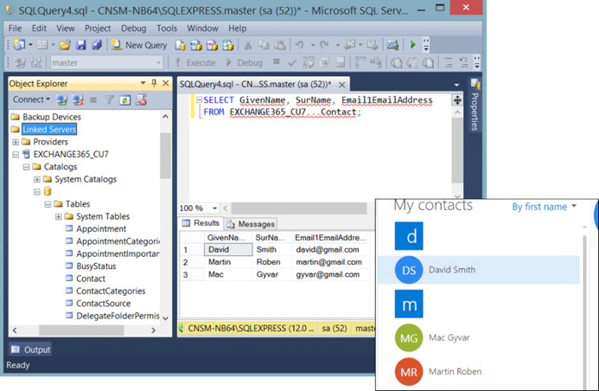Select the BusyStatus table
599x391 pixels.
pos(96,266)
